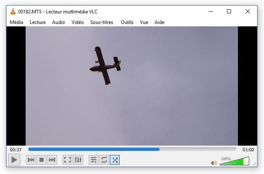Open the Média menu
The image size is (264, 174).
coord(16,22)
